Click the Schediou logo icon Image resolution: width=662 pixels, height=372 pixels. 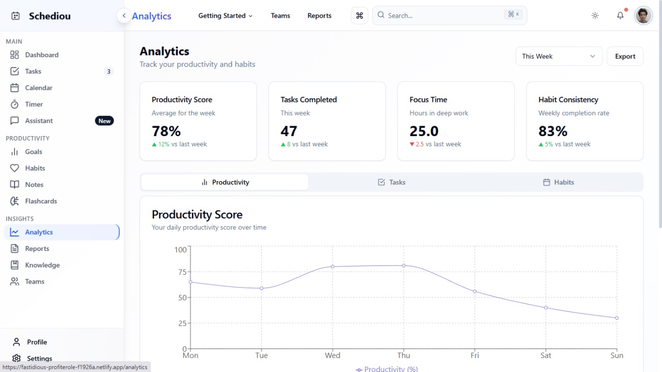coord(16,16)
